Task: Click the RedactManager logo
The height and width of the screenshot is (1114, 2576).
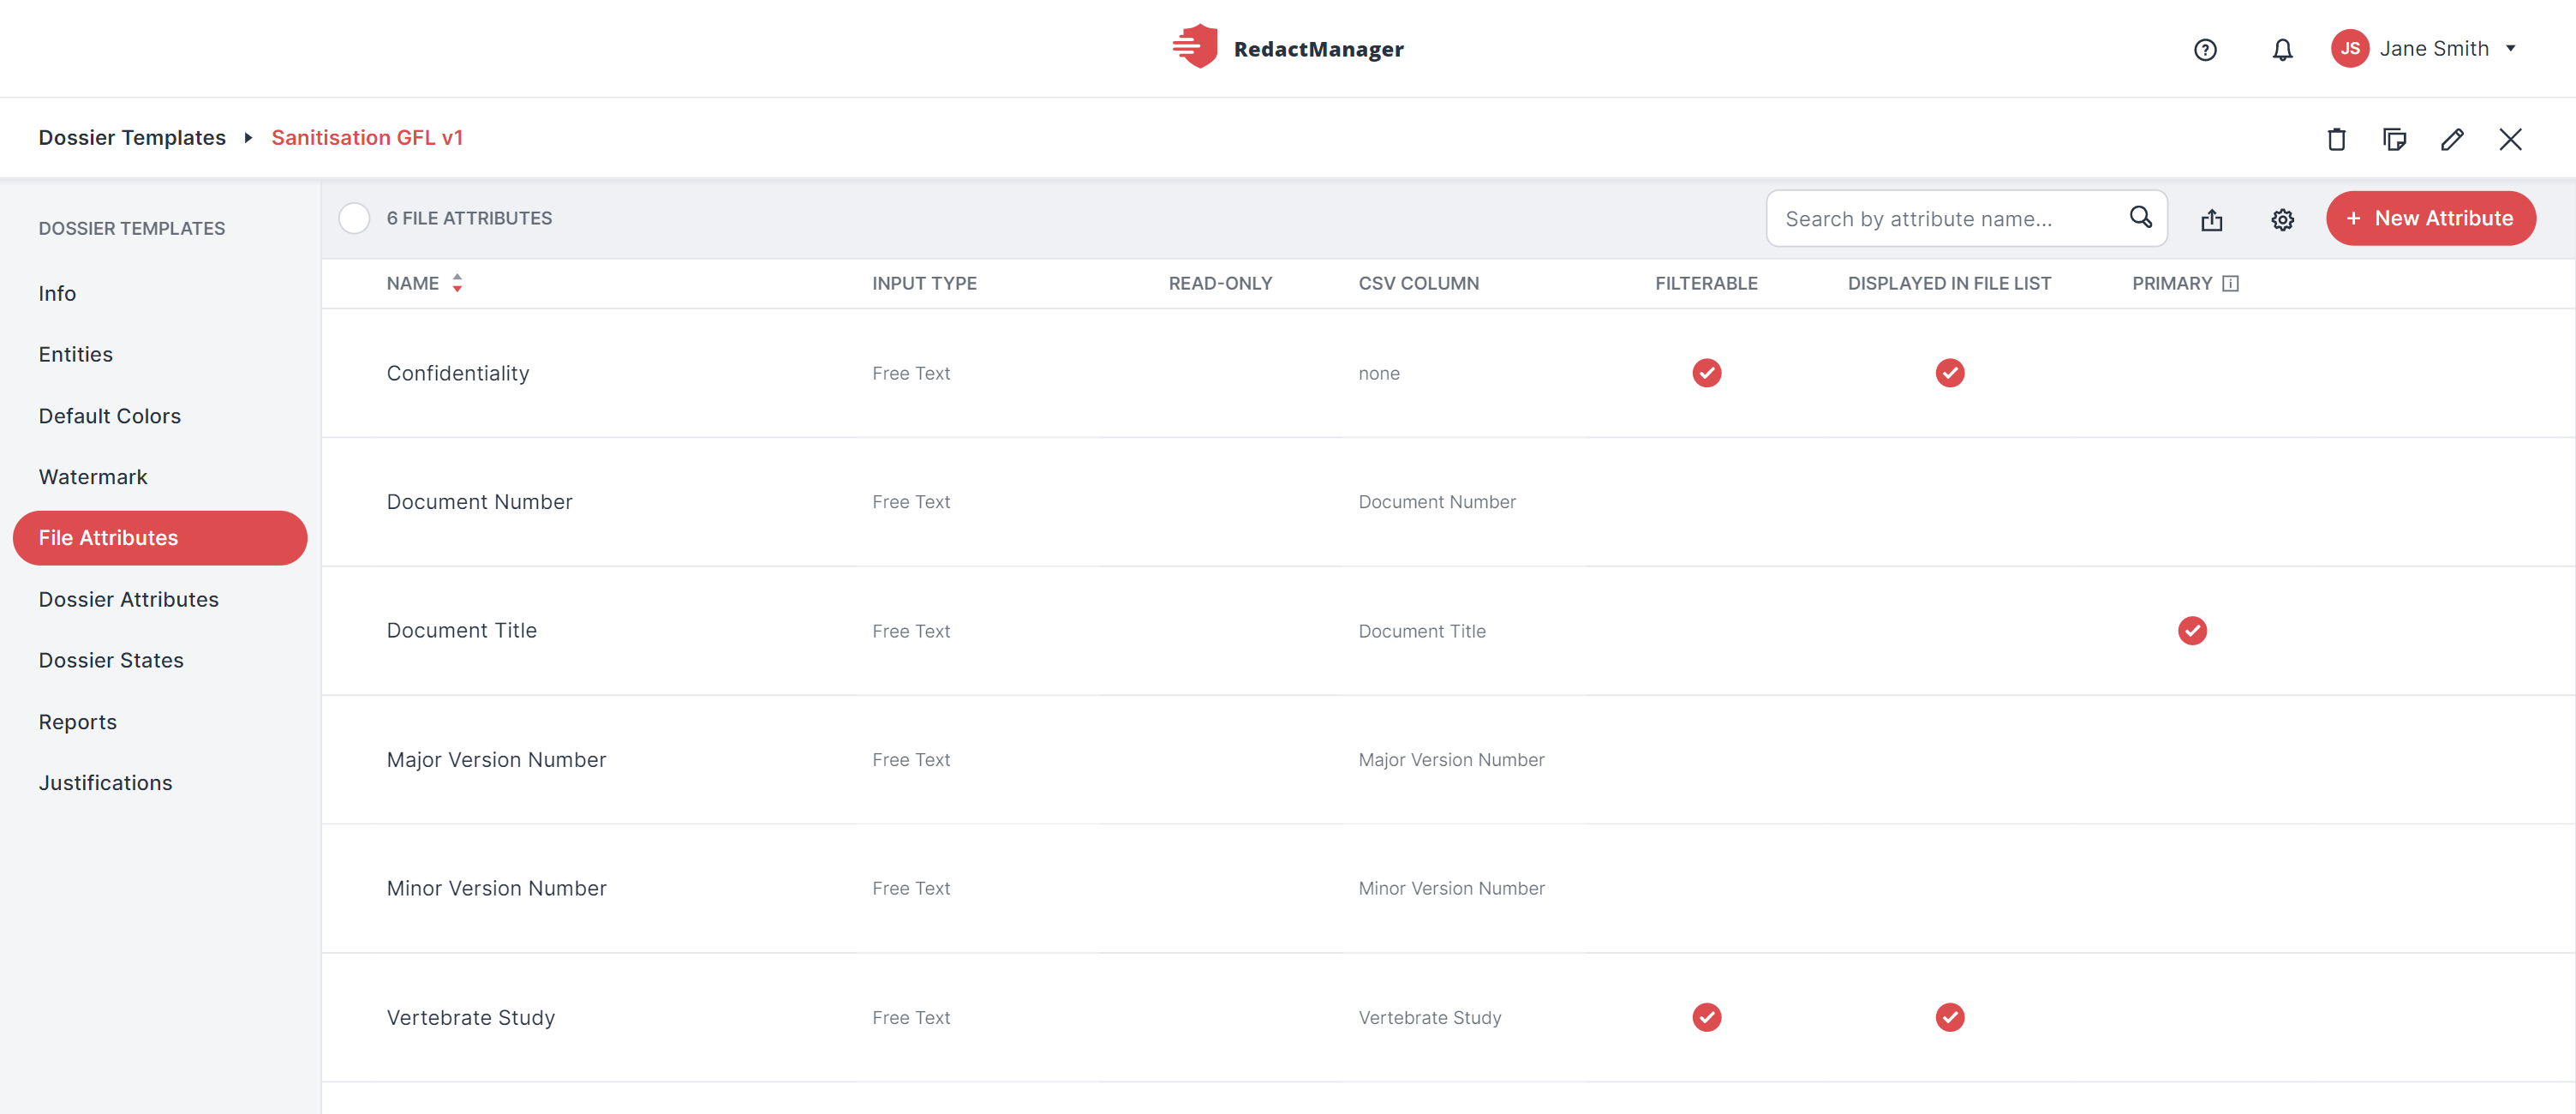Action: tap(1288, 47)
